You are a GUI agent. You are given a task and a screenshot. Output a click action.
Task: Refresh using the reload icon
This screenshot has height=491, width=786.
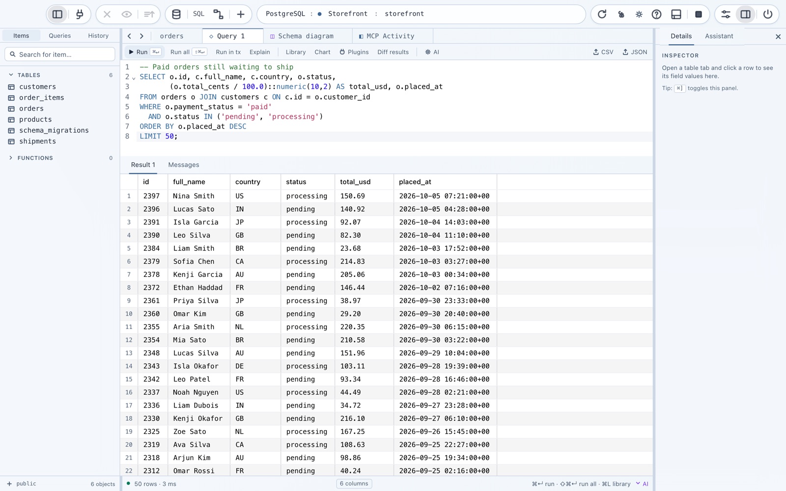(602, 14)
